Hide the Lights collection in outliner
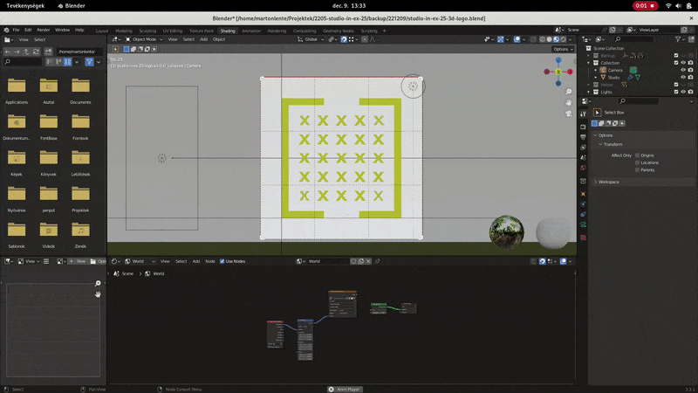This screenshot has width=698, height=393. pos(683,92)
